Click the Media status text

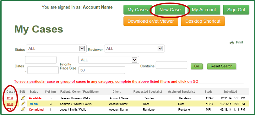pyautogui.click(x=34, y=104)
